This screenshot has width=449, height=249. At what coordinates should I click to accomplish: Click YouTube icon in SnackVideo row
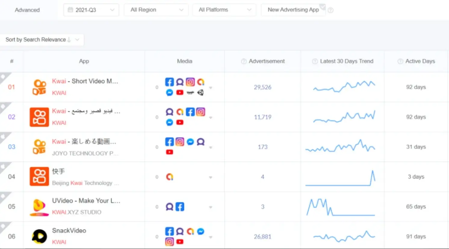[180, 241]
